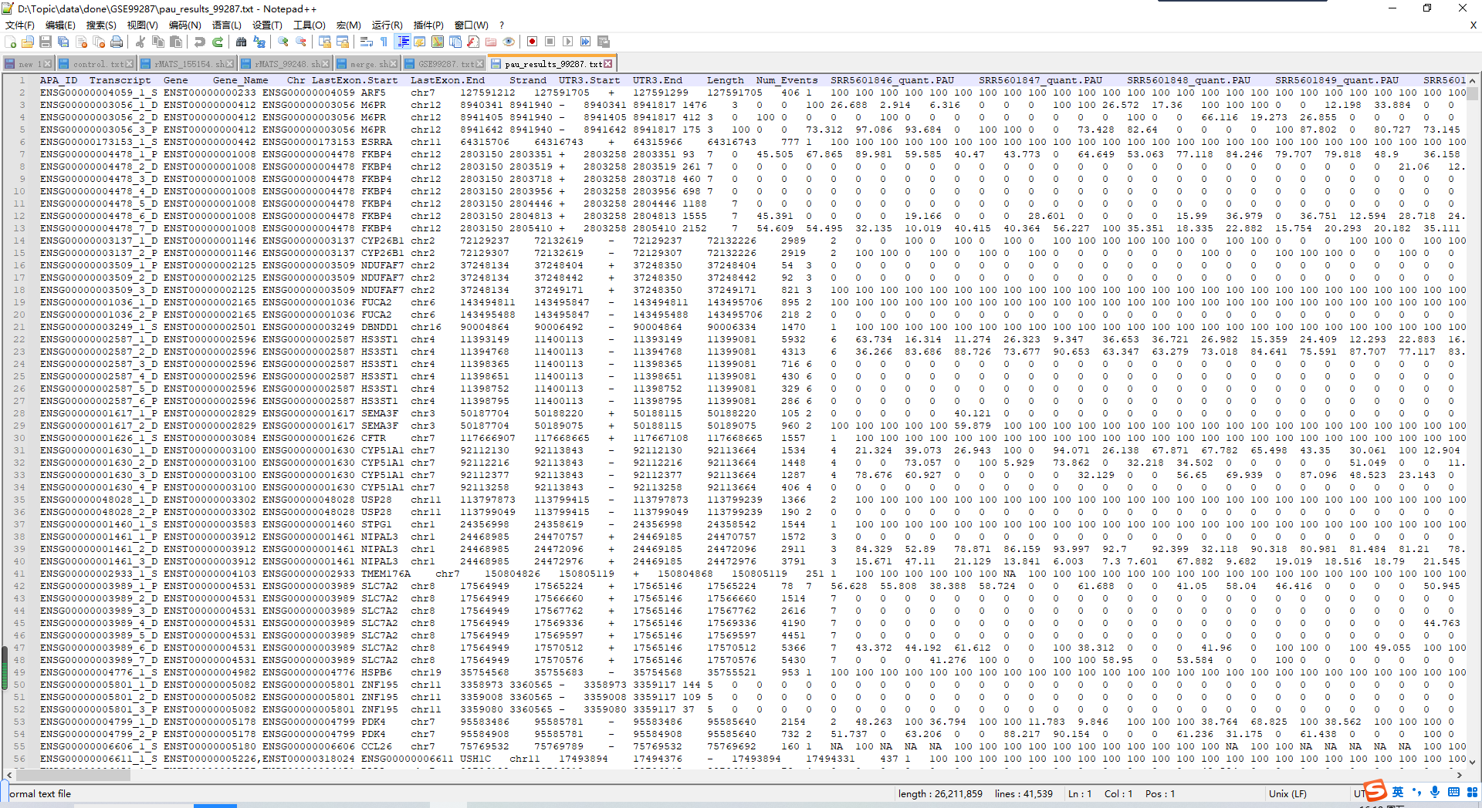Open the 搜索(S) menu
1482x808 pixels.
click(101, 25)
